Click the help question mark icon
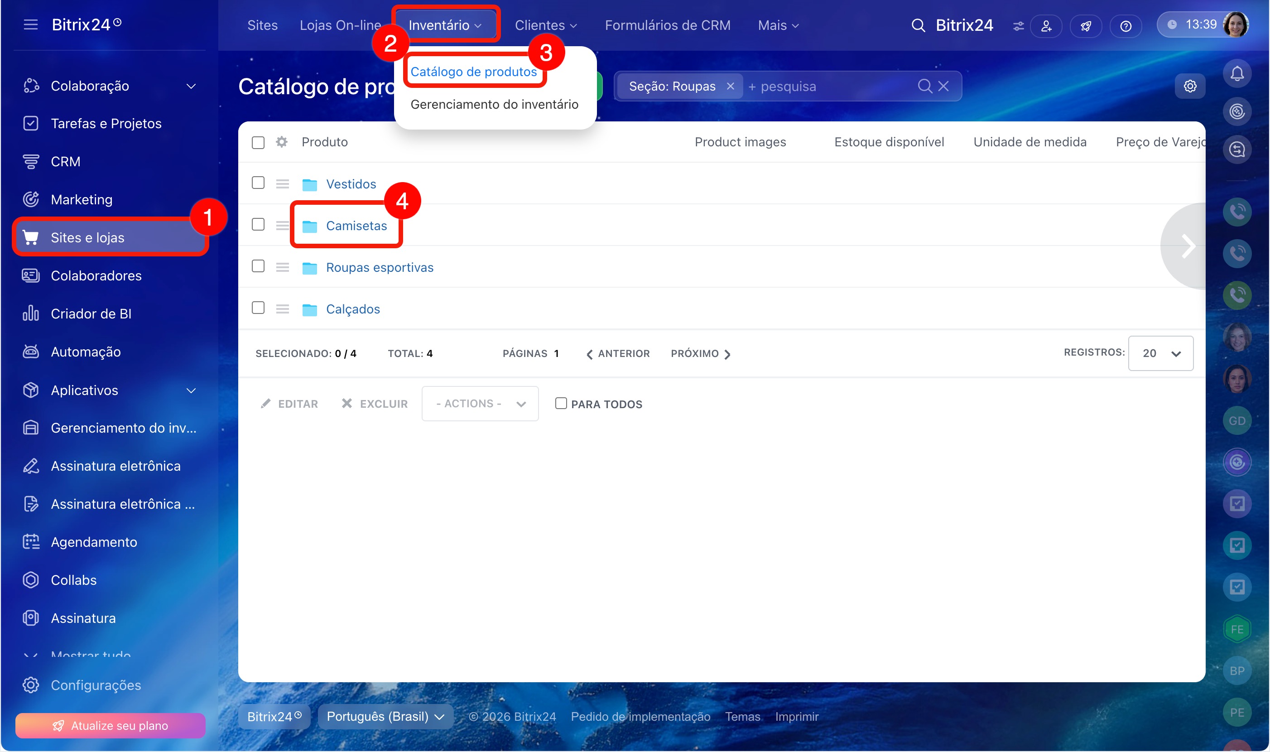 click(x=1125, y=26)
